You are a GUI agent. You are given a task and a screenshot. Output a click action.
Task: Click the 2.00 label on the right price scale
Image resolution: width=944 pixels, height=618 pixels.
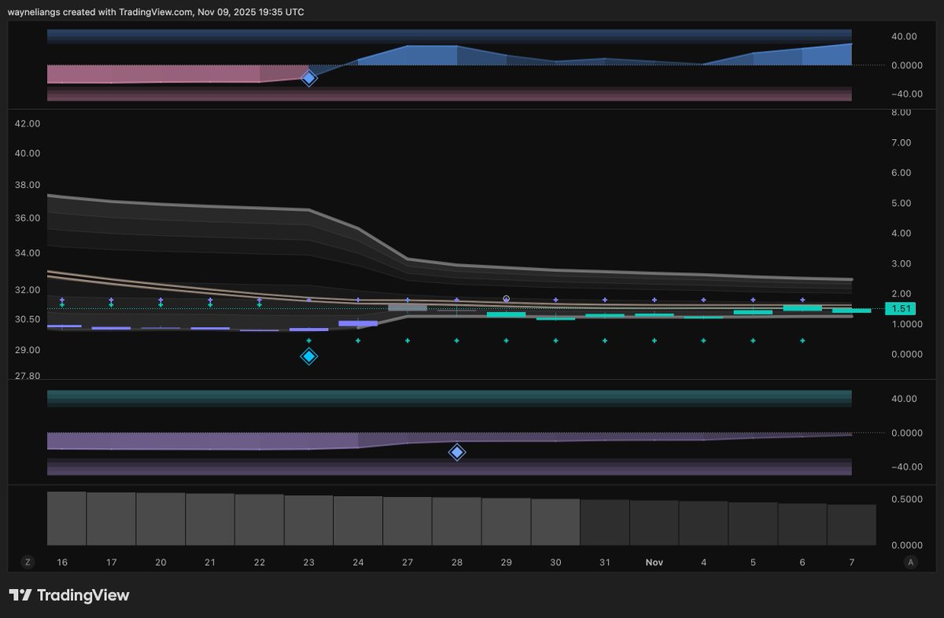click(900, 293)
